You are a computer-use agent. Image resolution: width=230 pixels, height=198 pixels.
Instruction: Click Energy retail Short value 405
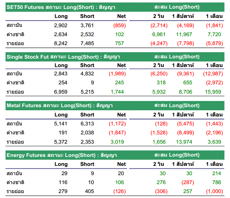click(x=89, y=192)
